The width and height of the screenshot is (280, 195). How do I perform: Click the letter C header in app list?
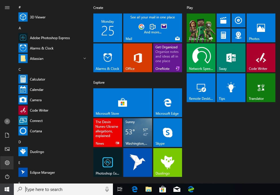click(20, 70)
